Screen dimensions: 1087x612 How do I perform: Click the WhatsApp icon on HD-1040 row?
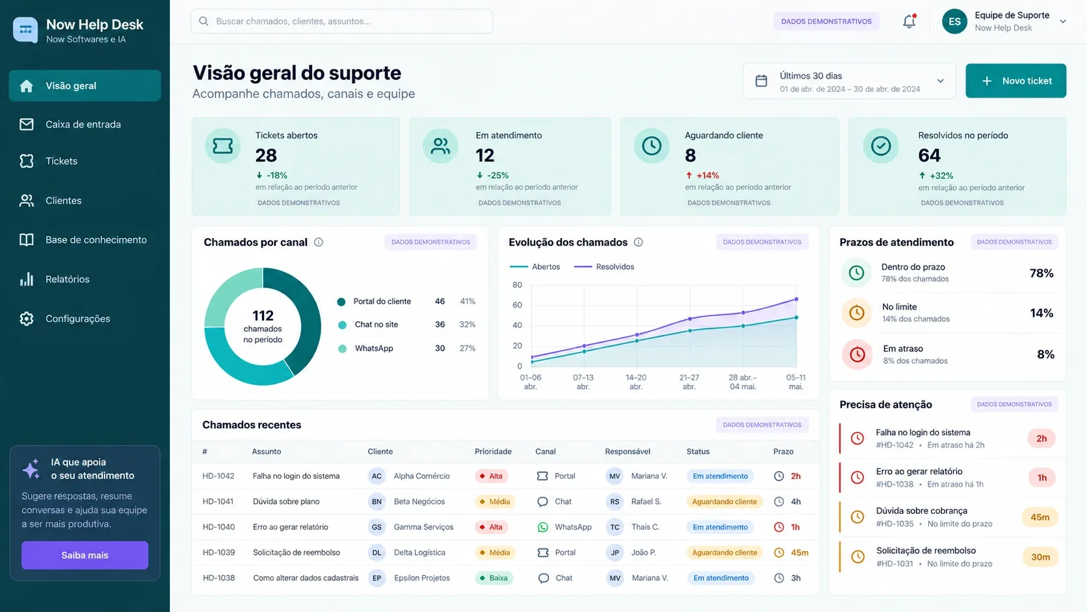point(543,527)
